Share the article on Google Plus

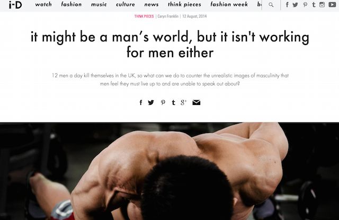[184, 102]
